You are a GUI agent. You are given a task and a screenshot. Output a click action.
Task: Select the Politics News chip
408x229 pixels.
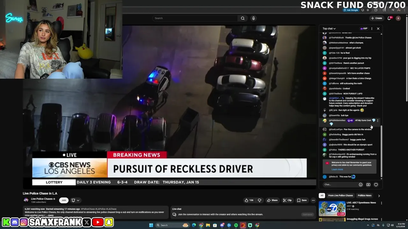[364, 196]
